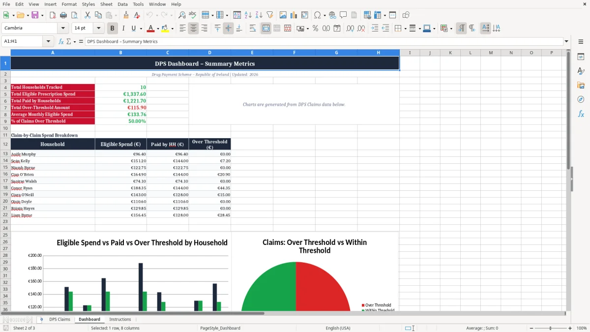
Task: Toggle the AutoFilter funnel icon
Action: pos(269,15)
